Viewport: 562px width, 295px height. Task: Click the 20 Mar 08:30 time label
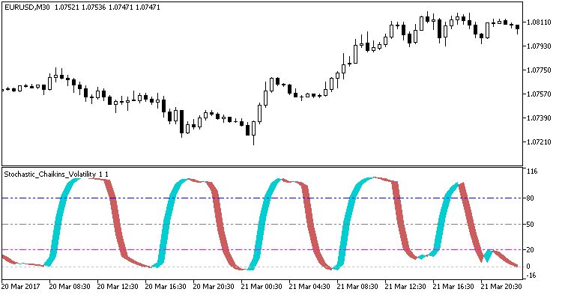pyautogui.click(x=70, y=287)
